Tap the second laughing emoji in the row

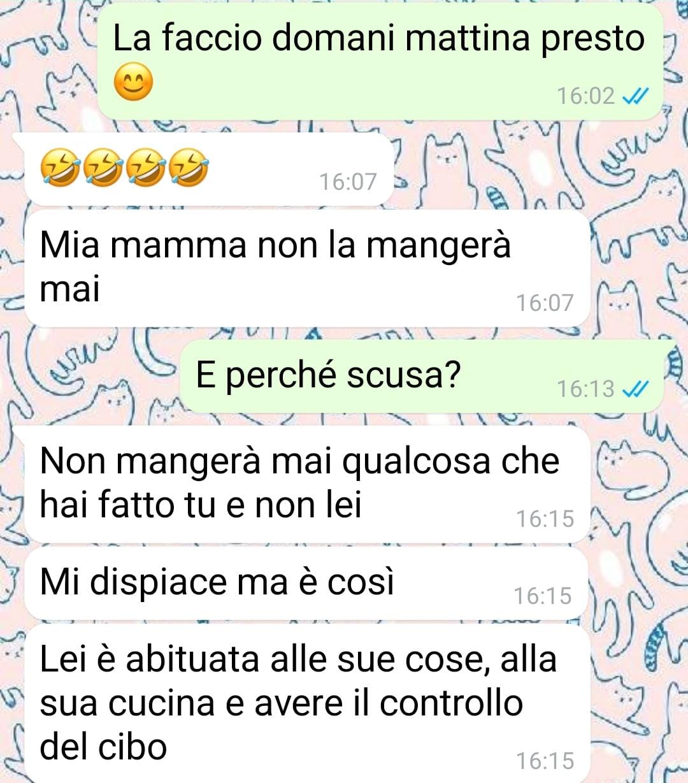tap(104, 168)
